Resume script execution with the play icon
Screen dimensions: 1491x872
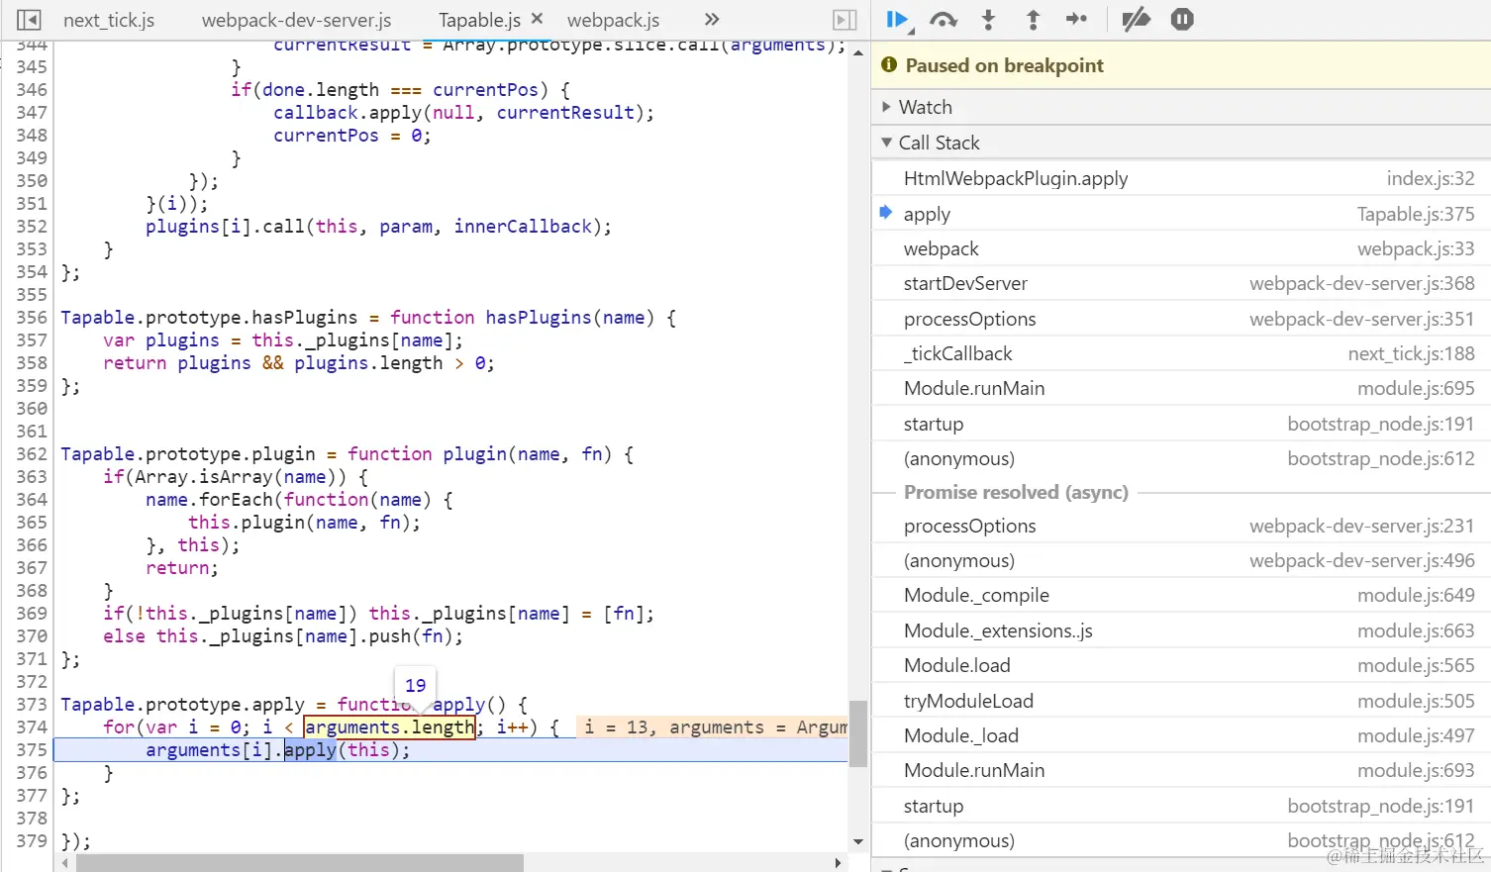897,19
